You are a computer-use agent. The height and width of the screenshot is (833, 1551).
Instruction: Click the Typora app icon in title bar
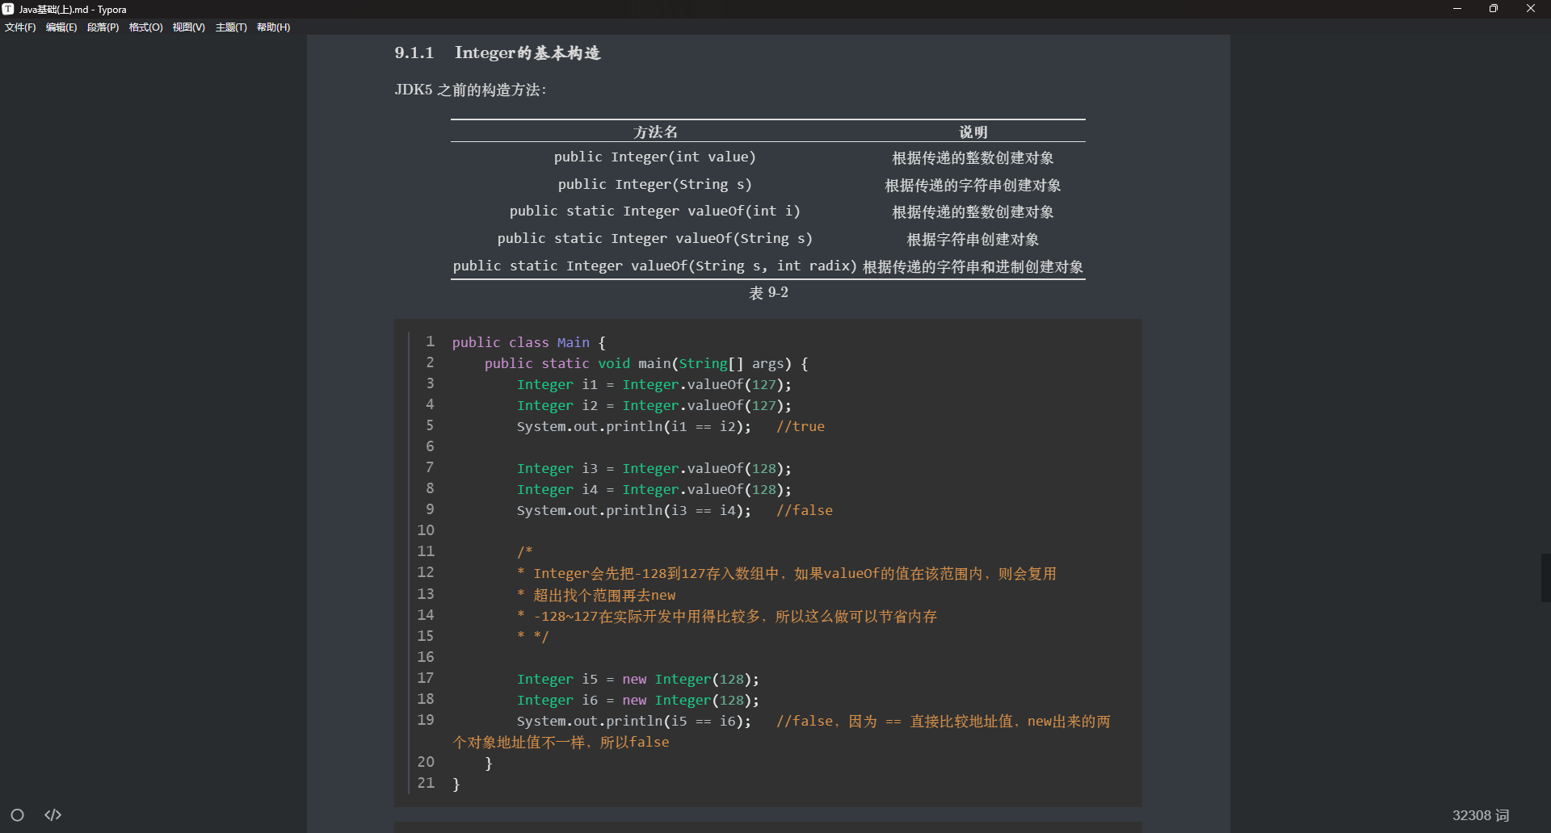[x=8, y=9]
